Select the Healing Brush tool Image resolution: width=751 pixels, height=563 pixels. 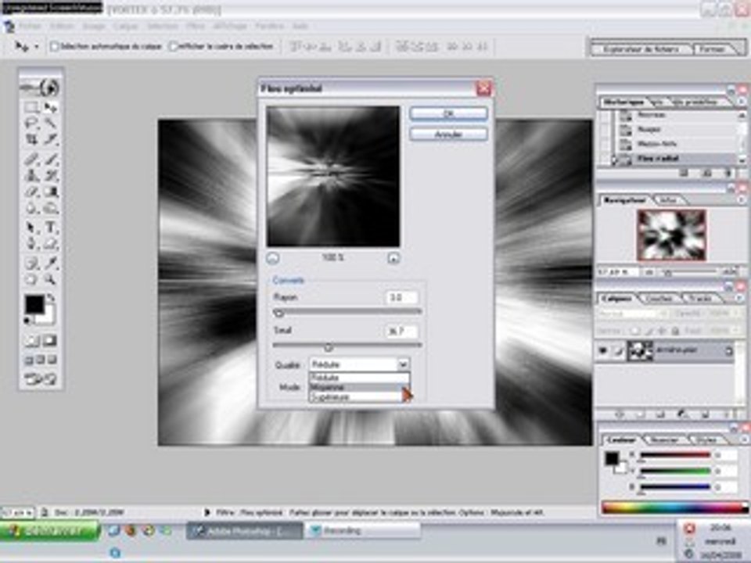coord(31,159)
